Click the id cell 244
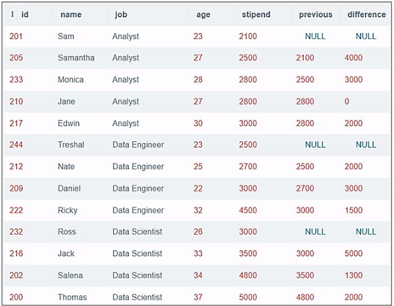The height and width of the screenshot is (306, 394). click(16, 145)
